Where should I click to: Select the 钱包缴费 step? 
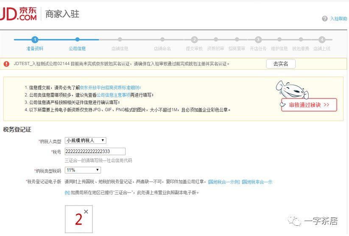point(301,44)
